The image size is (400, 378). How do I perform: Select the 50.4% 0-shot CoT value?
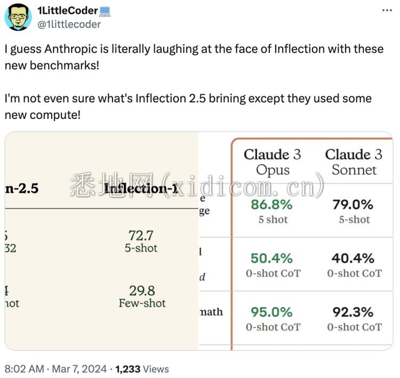coord(272,259)
